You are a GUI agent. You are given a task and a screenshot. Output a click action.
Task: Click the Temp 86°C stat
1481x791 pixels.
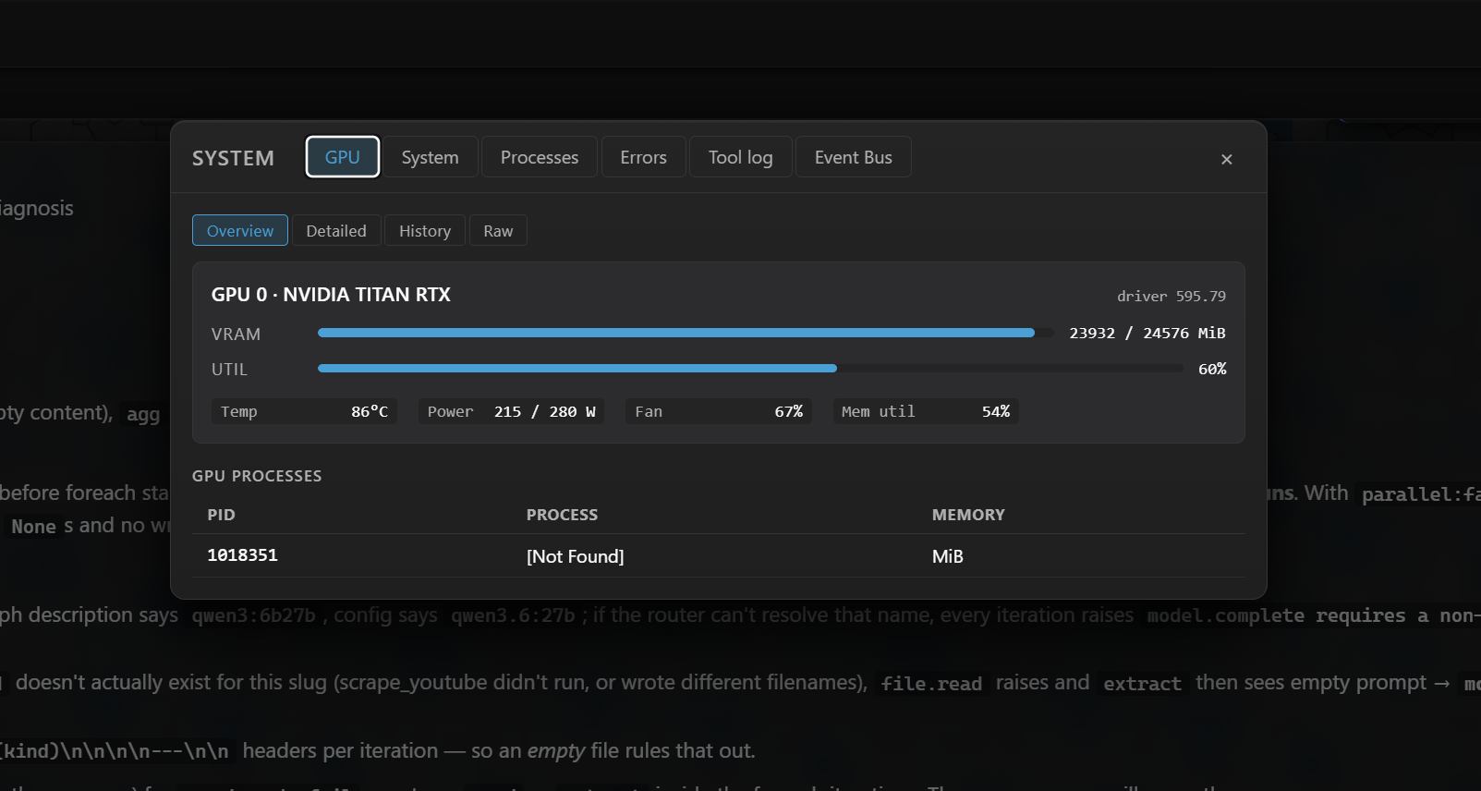coord(305,411)
